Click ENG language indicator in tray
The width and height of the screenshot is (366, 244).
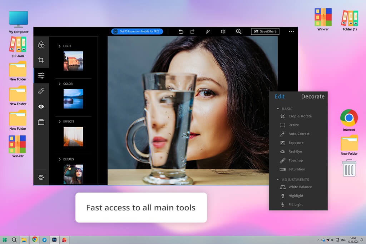pyautogui.click(x=343, y=240)
